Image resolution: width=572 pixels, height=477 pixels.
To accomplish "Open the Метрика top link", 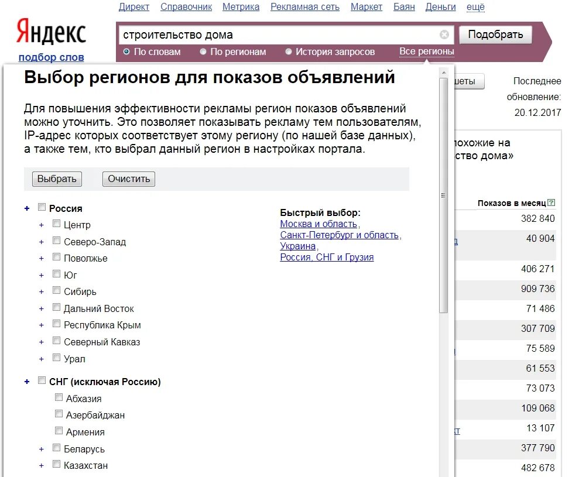I will tap(241, 7).
